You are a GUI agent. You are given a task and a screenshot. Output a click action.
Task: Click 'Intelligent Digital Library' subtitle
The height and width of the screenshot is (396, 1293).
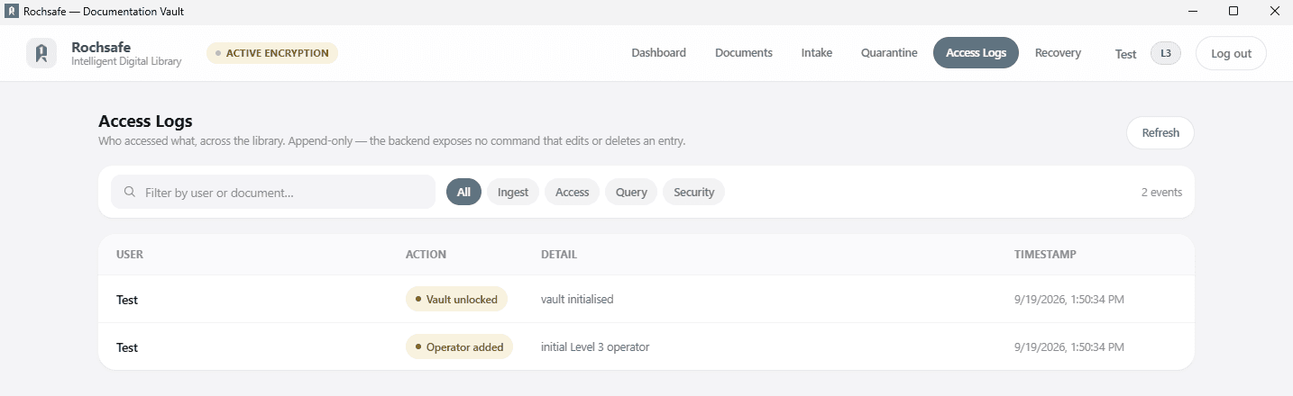pyautogui.click(x=126, y=61)
